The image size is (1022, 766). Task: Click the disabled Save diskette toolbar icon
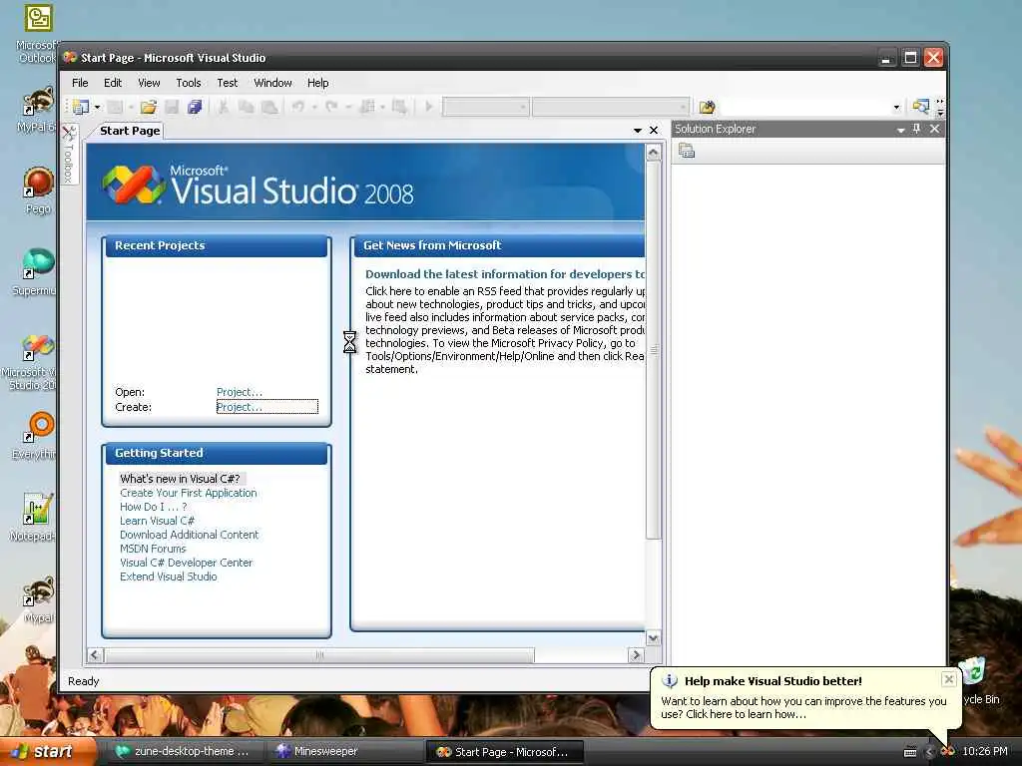pos(172,107)
